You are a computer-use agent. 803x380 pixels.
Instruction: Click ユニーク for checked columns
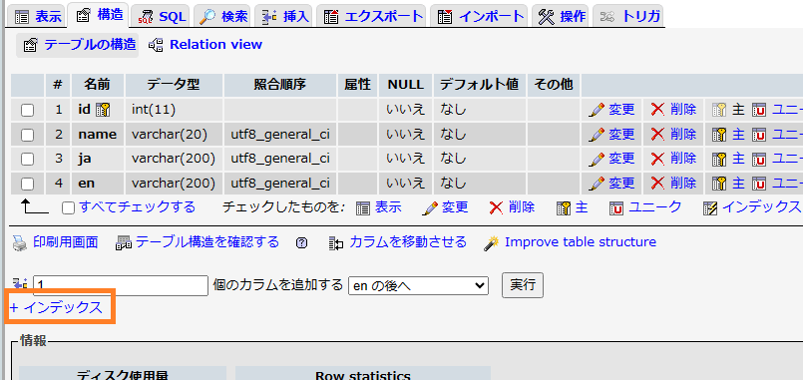(x=645, y=207)
